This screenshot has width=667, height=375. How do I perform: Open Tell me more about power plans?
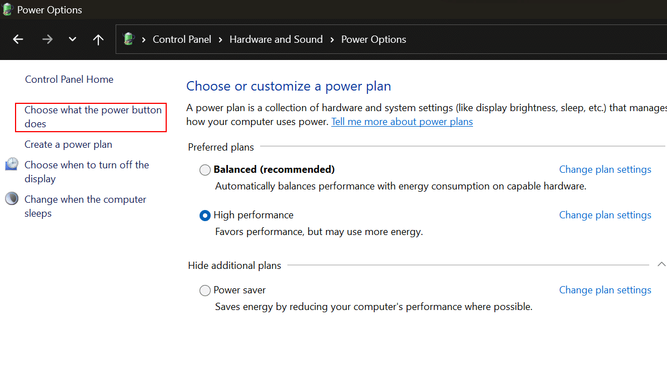(402, 122)
